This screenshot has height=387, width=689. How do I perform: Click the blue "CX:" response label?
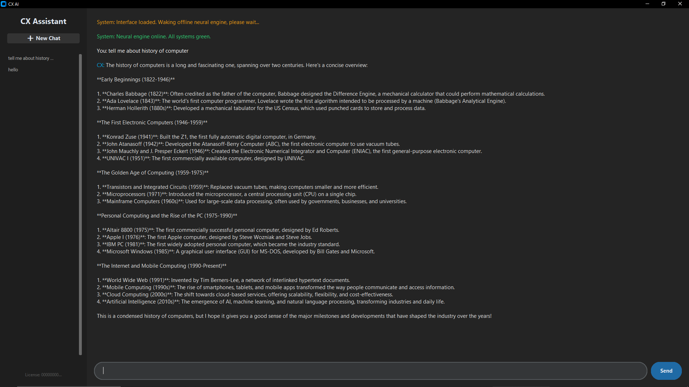(x=100, y=65)
